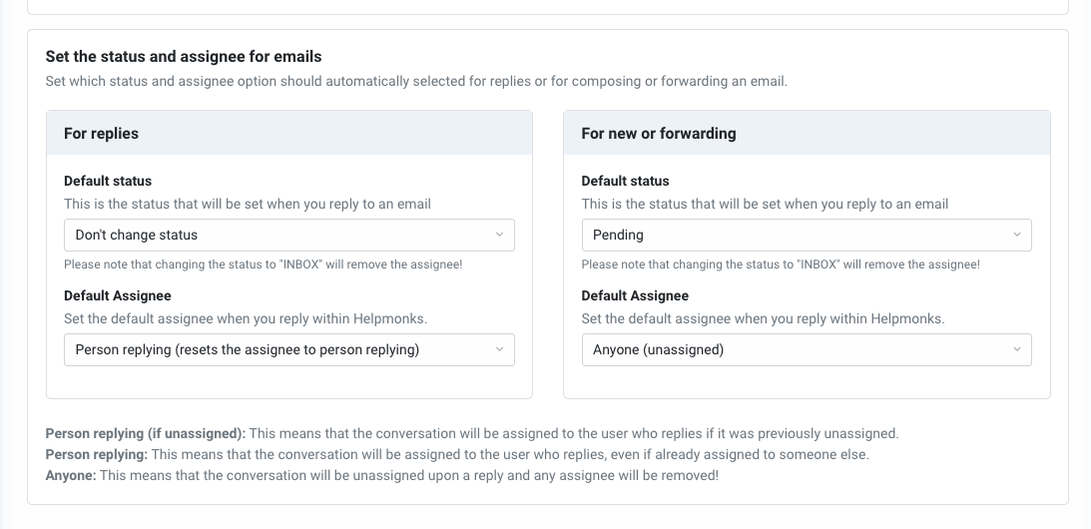Click the chevron icon beside "Don't change status"
Viewport: 1091px width, 529px height.
(x=499, y=235)
